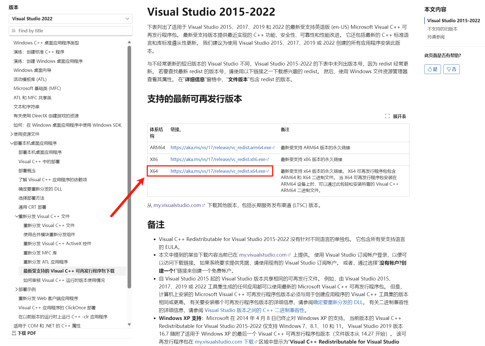Click scroll-up arrow in sidebar list
The image size is (485, 346).
click(129, 42)
